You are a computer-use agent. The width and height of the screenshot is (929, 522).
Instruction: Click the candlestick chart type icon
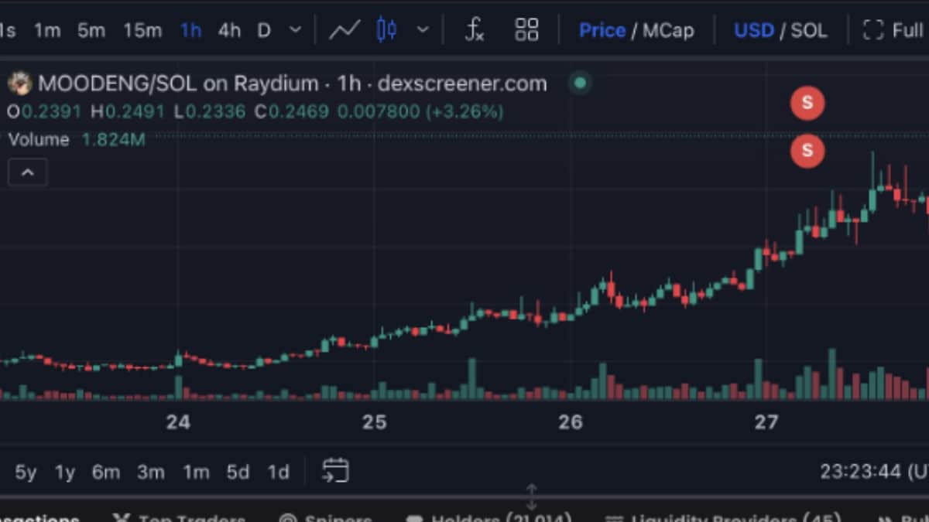pyautogui.click(x=386, y=30)
